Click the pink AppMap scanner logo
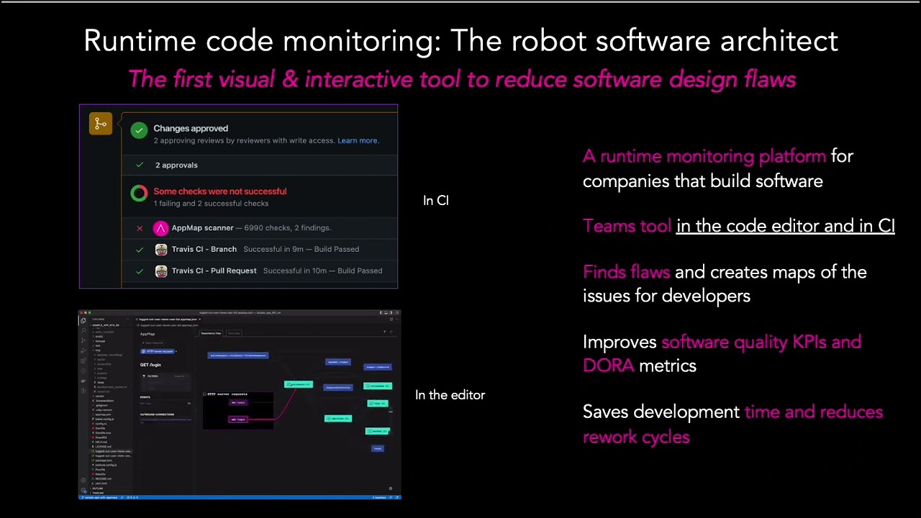Image resolution: width=921 pixels, height=518 pixels. coord(160,228)
